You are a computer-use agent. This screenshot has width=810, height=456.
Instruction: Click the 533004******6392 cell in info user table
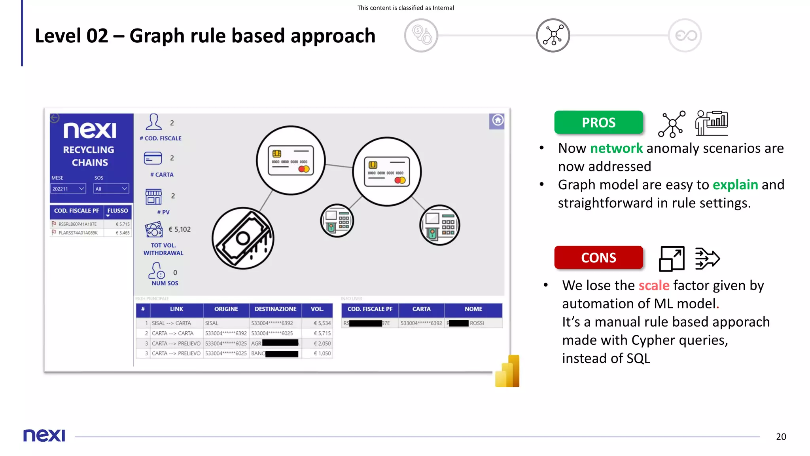pyautogui.click(x=422, y=323)
